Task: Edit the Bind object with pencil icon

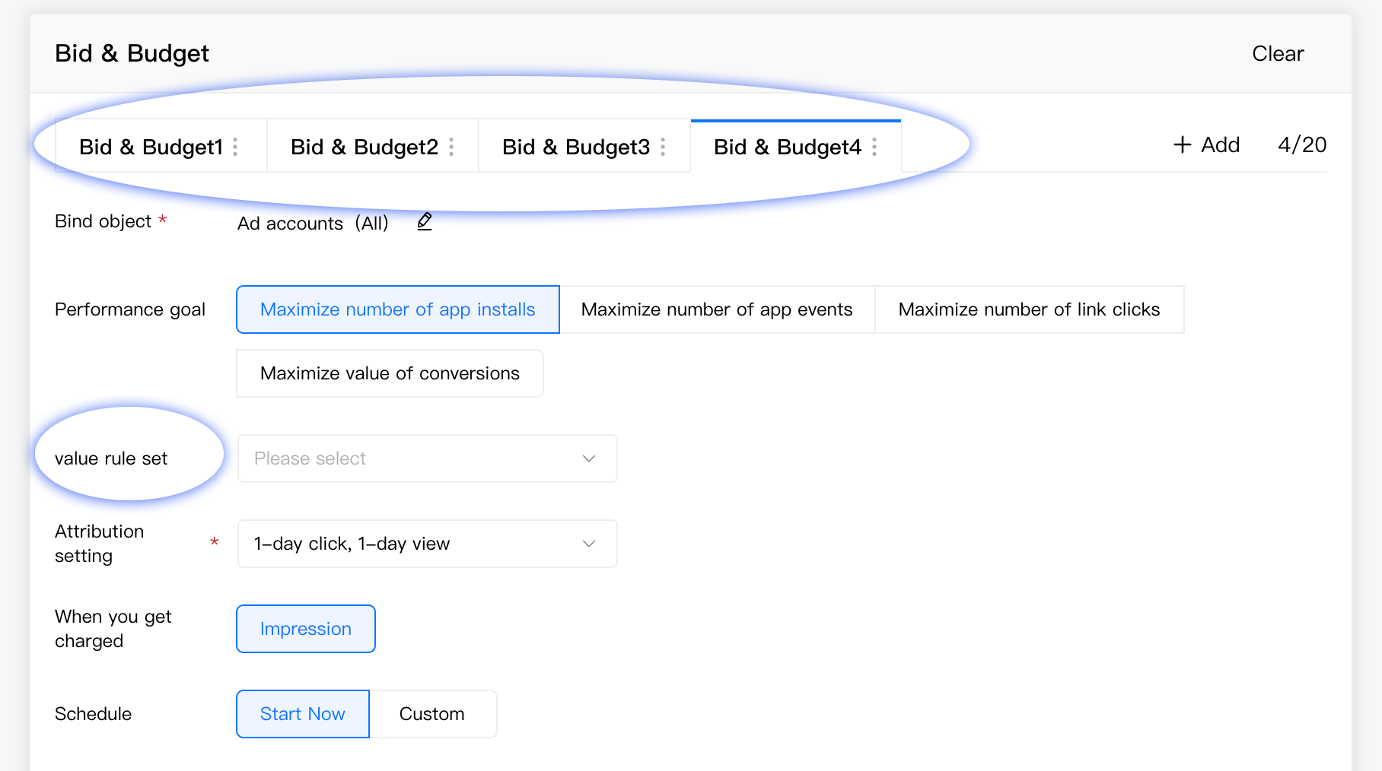Action: click(x=425, y=221)
